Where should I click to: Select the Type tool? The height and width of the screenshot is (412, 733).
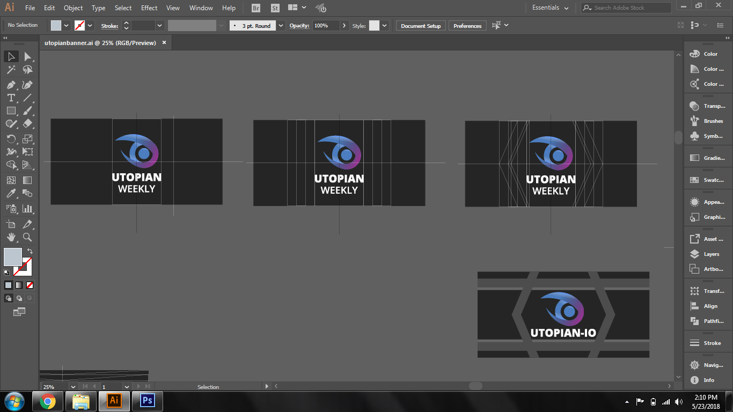click(11, 98)
